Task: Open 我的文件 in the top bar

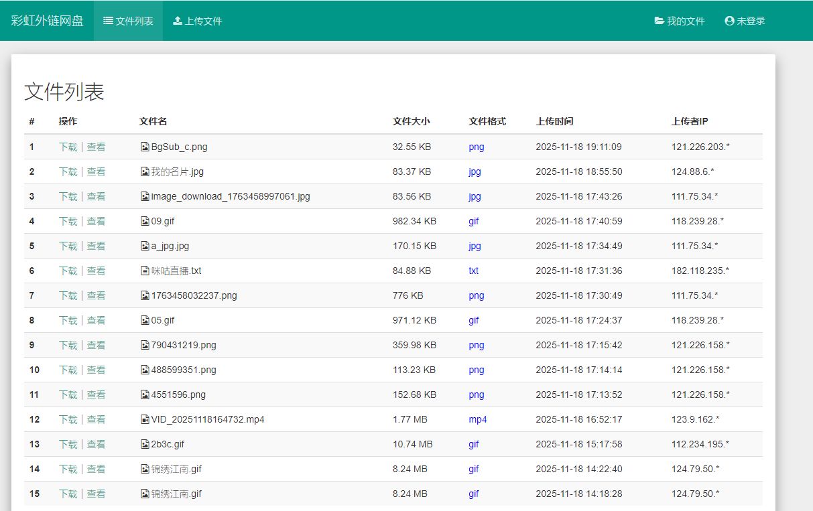Action: (x=680, y=21)
